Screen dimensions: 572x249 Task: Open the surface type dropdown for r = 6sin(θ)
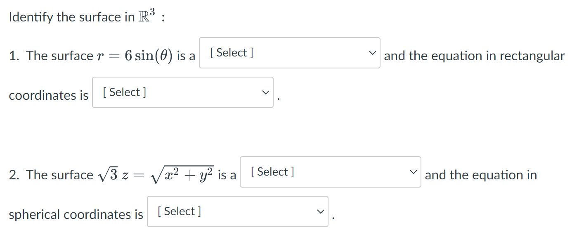289,53
